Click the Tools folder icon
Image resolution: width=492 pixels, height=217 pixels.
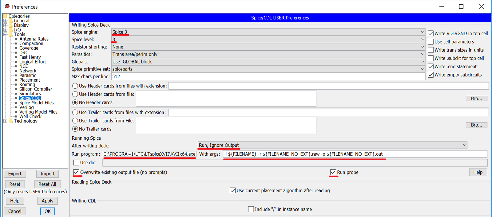[x=11, y=34]
